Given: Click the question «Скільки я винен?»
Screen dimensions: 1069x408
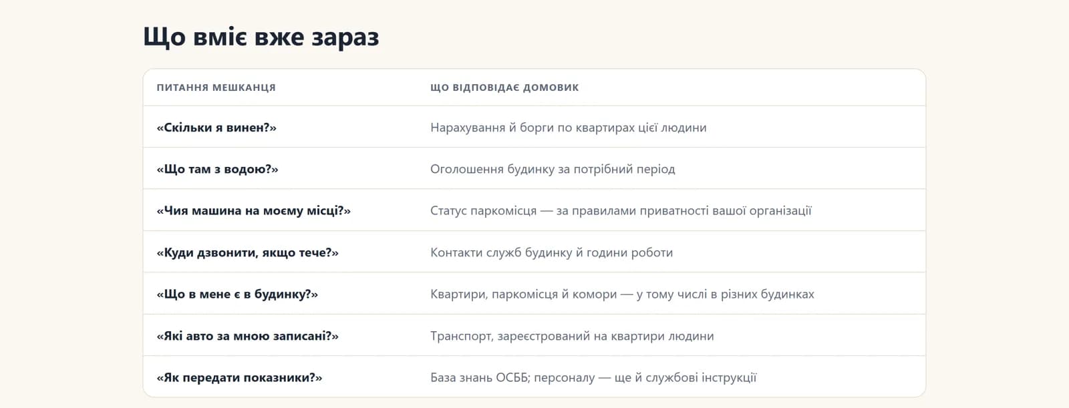Looking at the screenshot, I should [216, 128].
